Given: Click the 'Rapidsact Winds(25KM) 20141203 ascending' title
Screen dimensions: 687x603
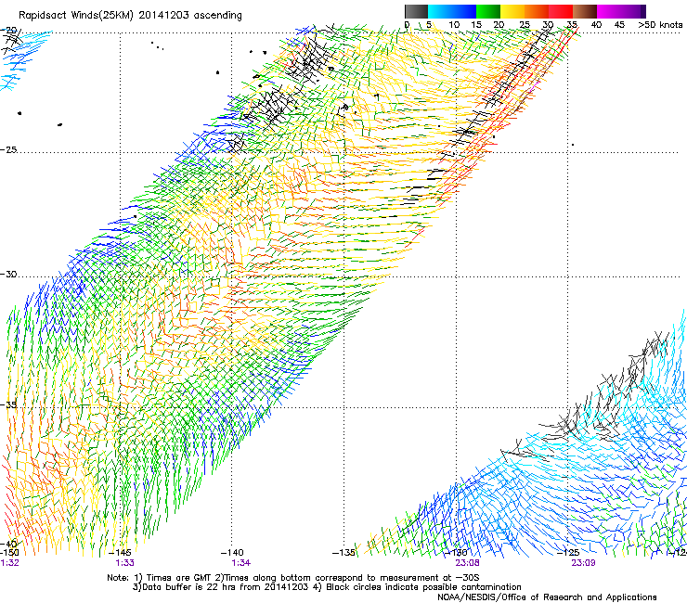Looking at the screenshot, I should coord(130,16).
